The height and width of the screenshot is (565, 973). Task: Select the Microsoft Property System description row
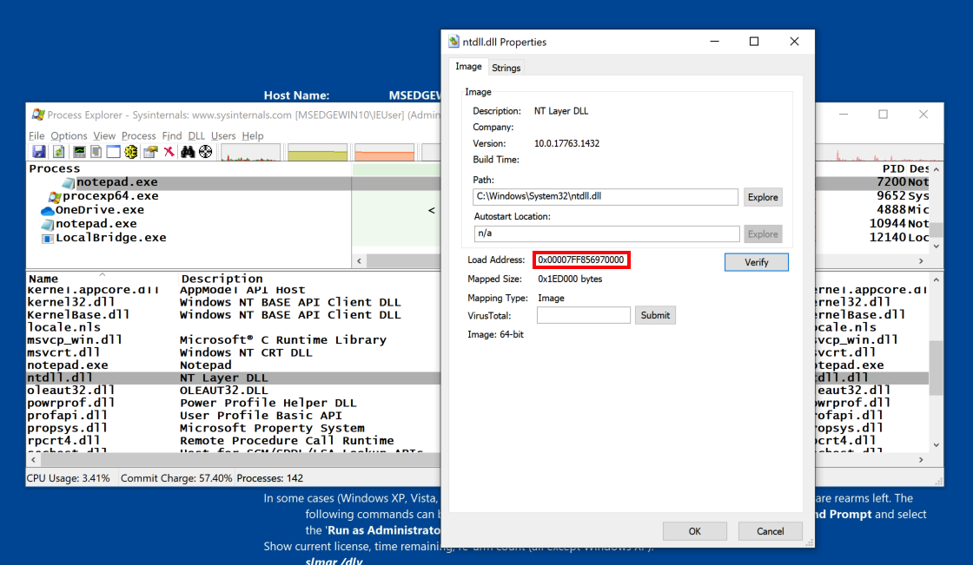(x=272, y=428)
